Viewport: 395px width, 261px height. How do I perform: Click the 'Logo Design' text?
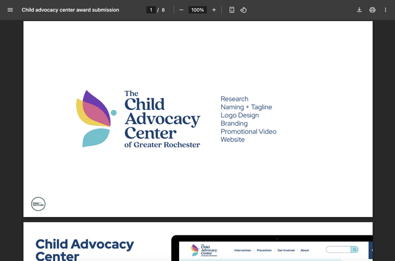(240, 116)
